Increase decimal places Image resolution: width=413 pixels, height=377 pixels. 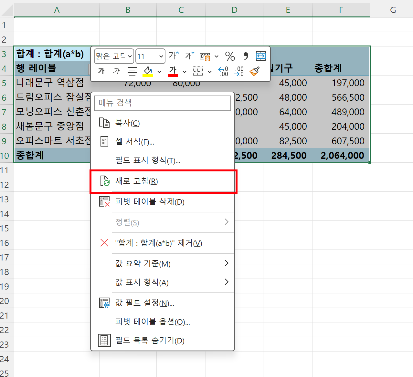[x=223, y=71]
